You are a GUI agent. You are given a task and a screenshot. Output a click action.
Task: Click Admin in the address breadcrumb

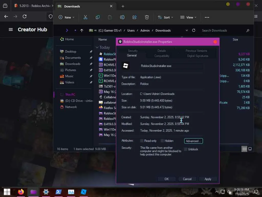point(145,30)
